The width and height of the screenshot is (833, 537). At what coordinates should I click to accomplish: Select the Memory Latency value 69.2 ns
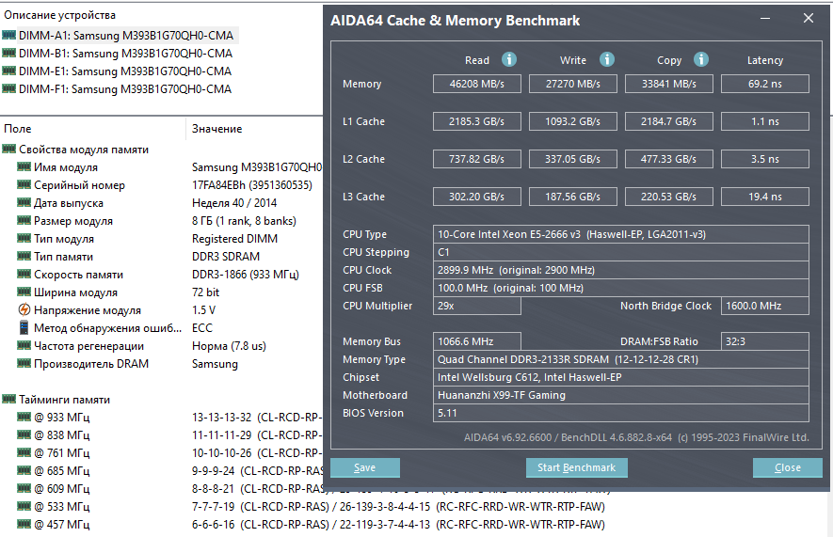765,84
